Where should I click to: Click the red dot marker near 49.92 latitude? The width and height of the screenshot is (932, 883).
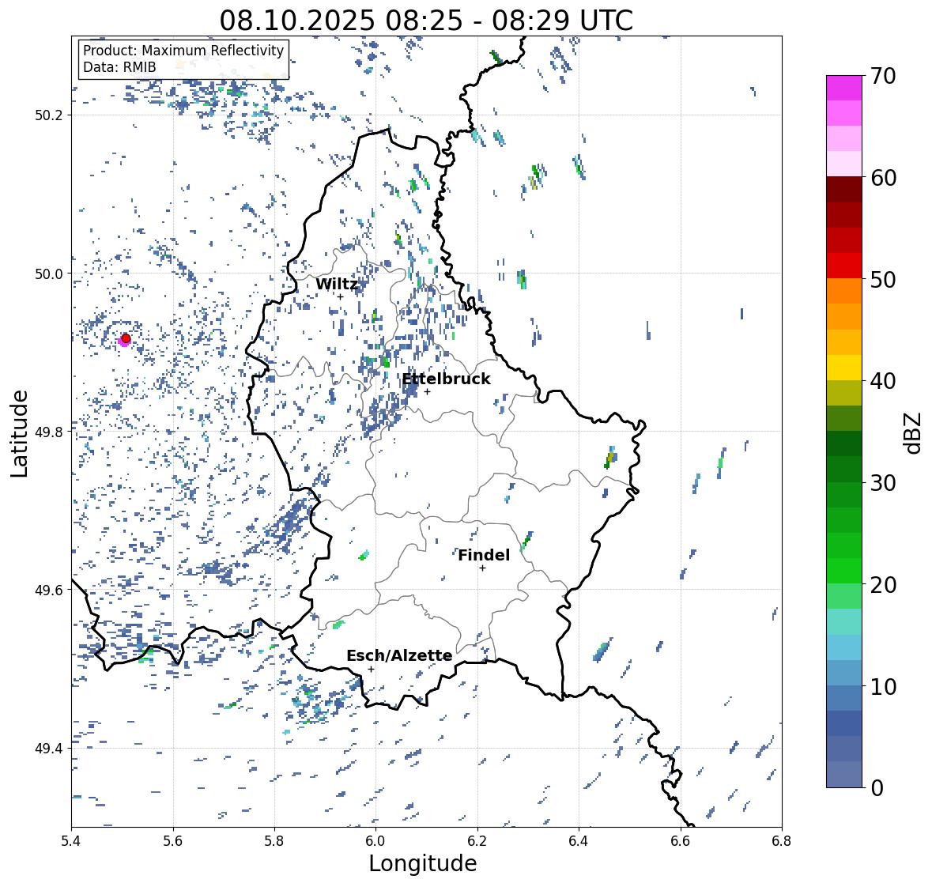126,338
